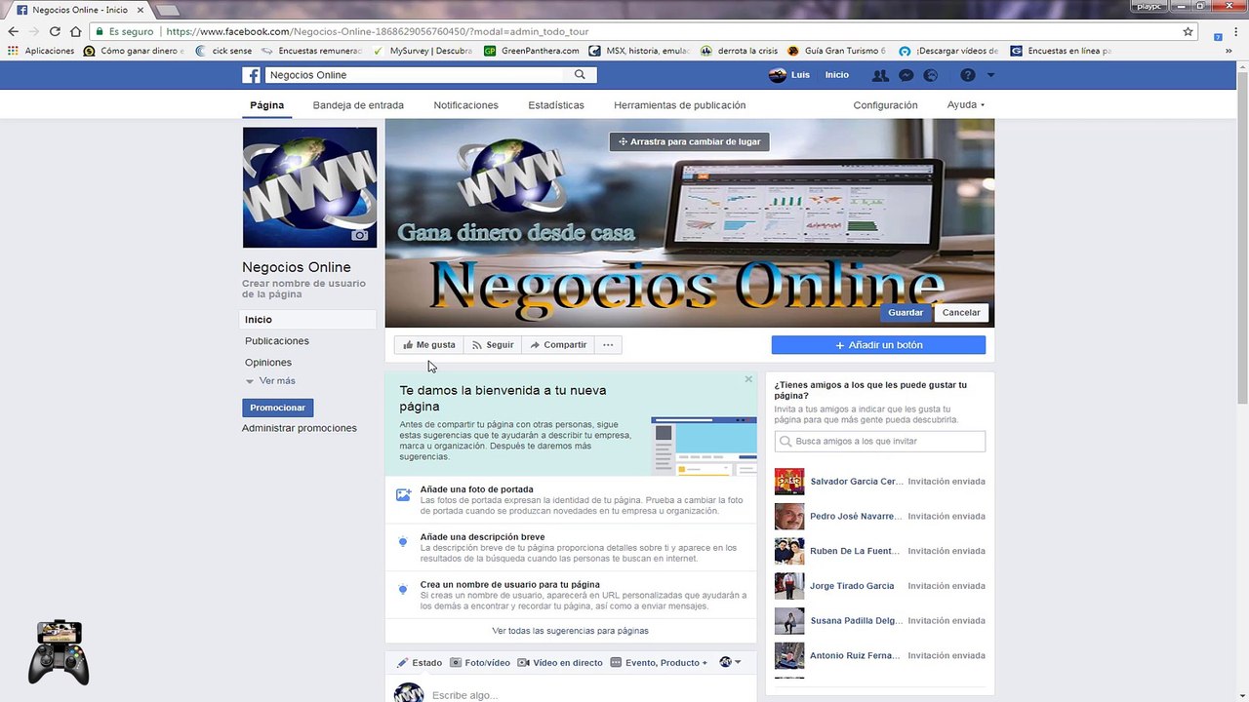Open Pedro José Navarre's profile link

[856, 517]
